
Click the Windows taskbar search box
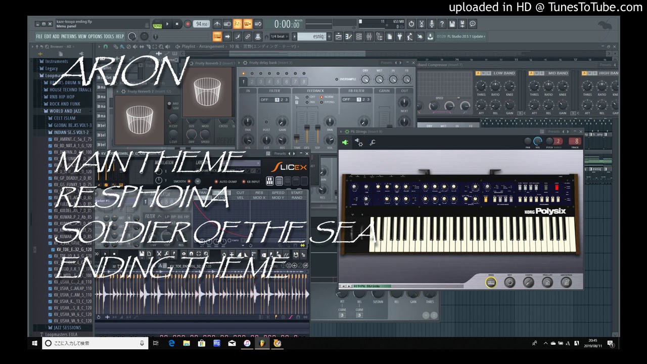(95, 343)
